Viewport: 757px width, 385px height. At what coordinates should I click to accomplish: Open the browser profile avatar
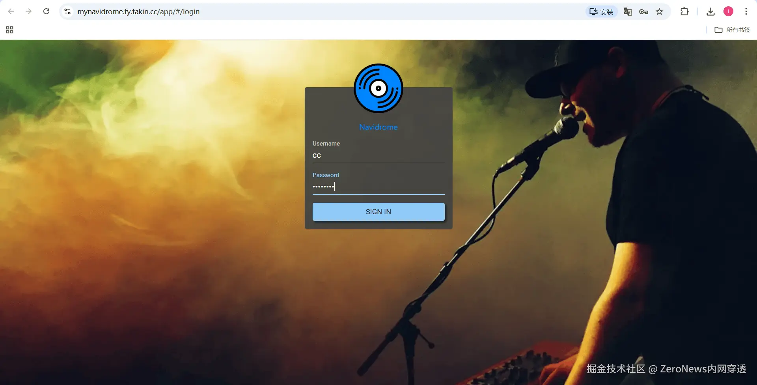(x=728, y=11)
